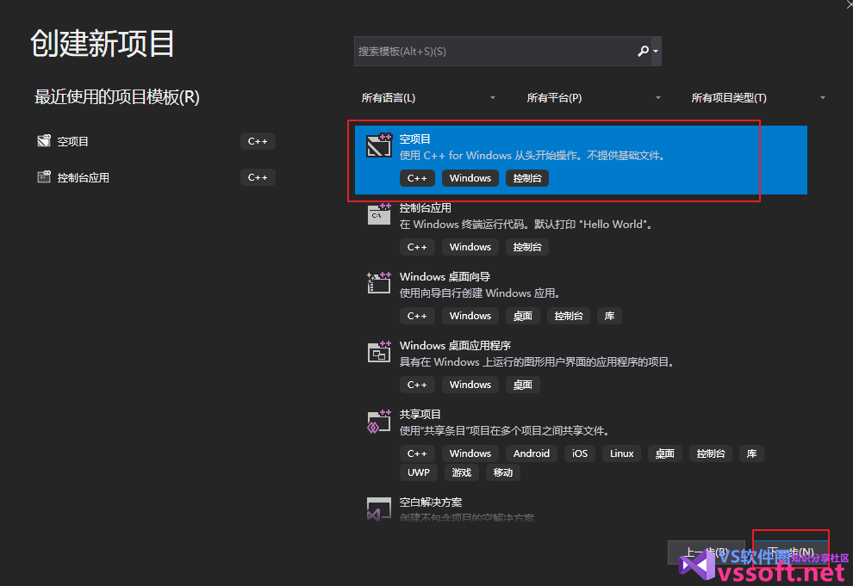Choose 空项目 name in recently used templates
Viewport: 853px width, 586px height.
[73, 141]
